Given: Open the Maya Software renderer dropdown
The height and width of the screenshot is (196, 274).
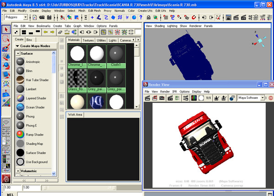Looking at the screenshot, I should [262, 98].
